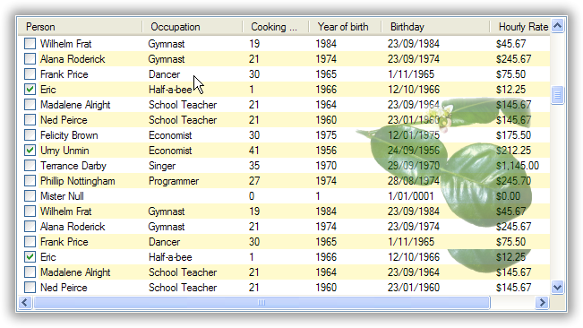Image resolution: width=583 pixels, height=328 pixels.
Task: Select the Mister Null name cell
Action: coord(62,196)
